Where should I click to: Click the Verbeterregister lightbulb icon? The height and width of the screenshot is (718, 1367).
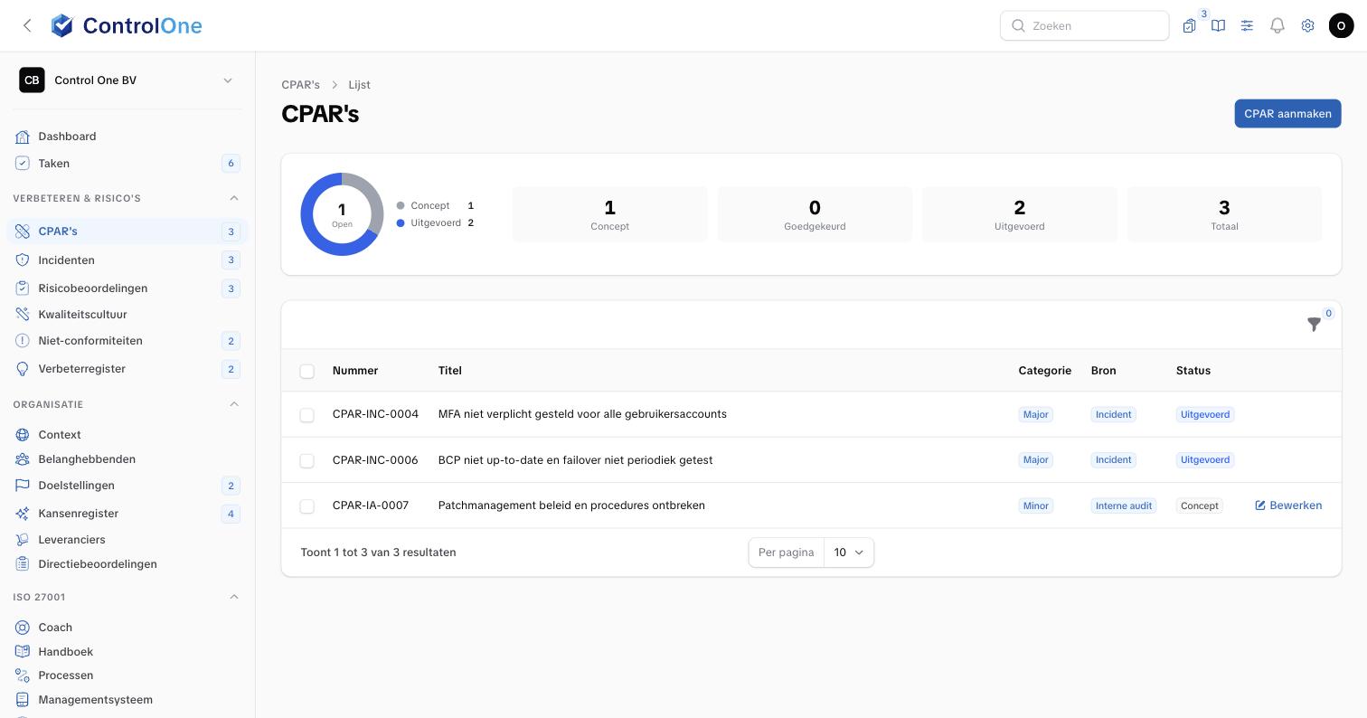pyautogui.click(x=23, y=369)
